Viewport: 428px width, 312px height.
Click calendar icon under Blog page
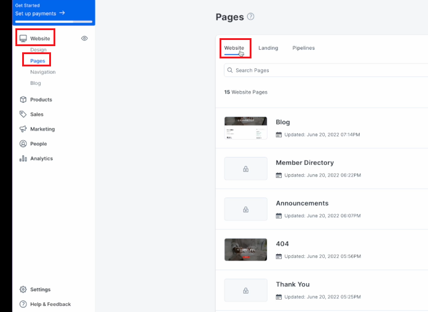pyautogui.click(x=279, y=134)
